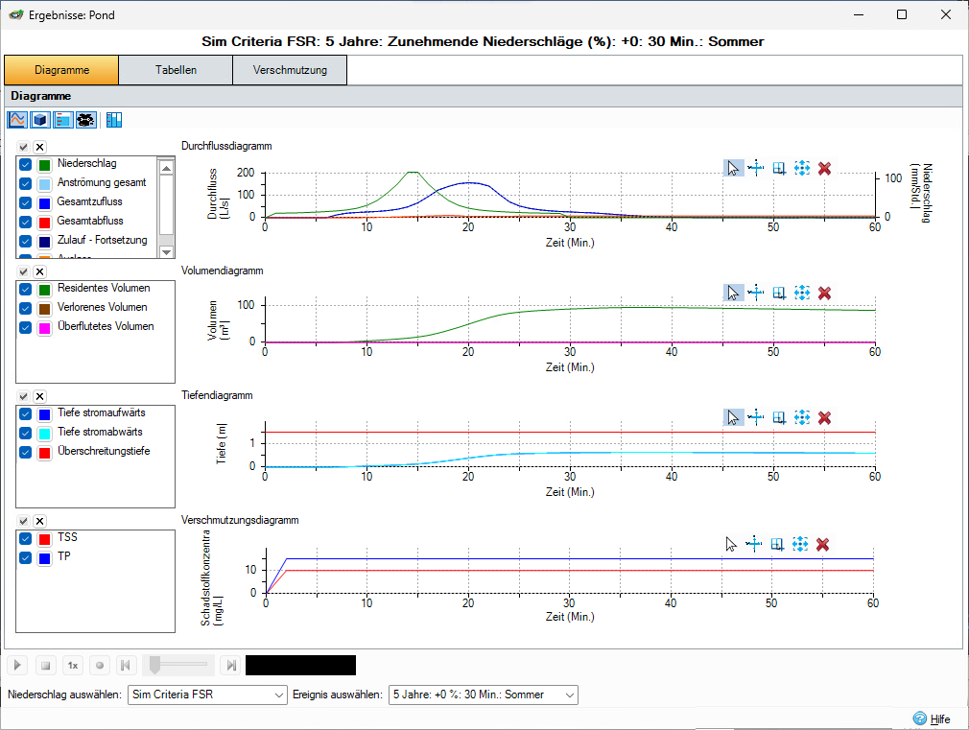Viewport: 969px width, 730px height.
Task: Uncheck all series in Tiefen legend
Action: pyautogui.click(x=39, y=397)
